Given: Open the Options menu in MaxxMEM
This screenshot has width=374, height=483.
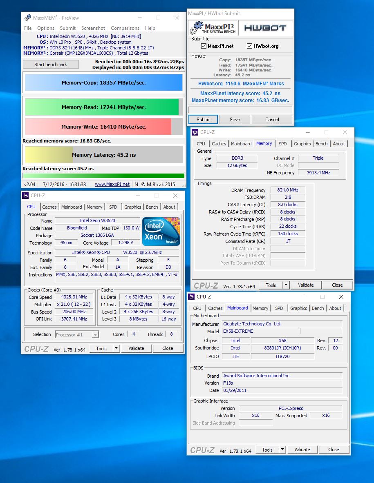Looking at the screenshot, I should click(x=46, y=28).
